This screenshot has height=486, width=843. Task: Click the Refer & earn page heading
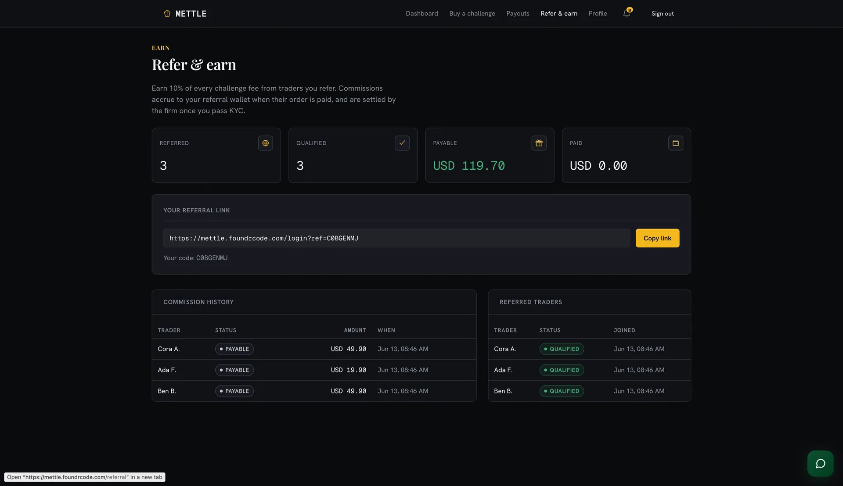point(194,65)
